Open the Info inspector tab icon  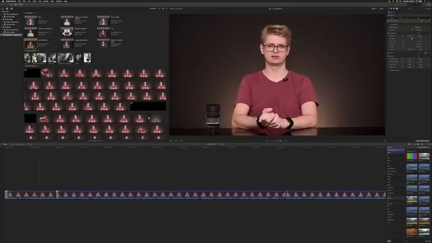click(x=397, y=9)
